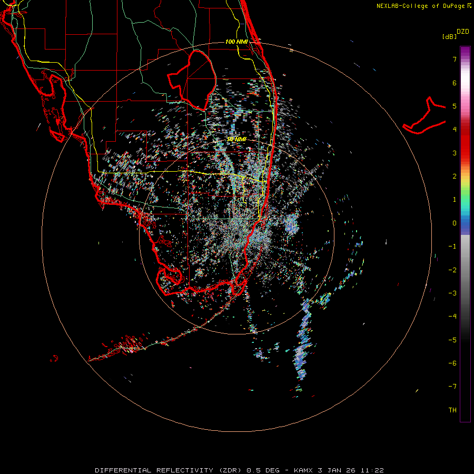Click the 1 dB label on color scale
Image resolution: width=474 pixels, height=474 pixels.
click(x=455, y=200)
